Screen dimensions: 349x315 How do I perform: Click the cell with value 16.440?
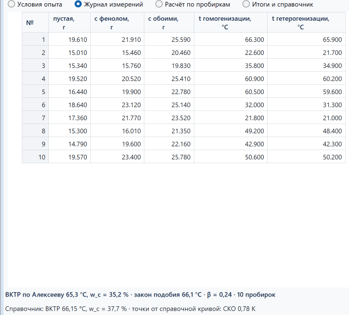coord(69,92)
